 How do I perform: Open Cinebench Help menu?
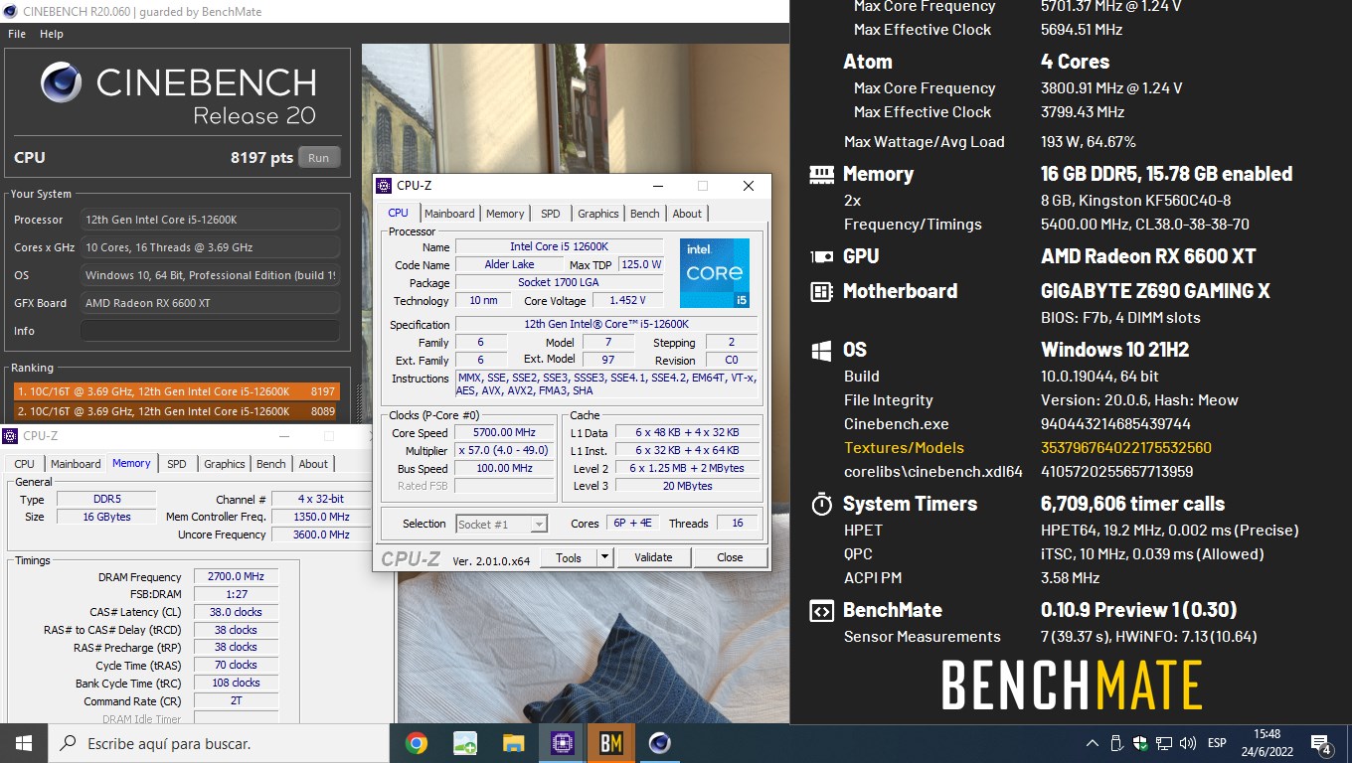click(x=52, y=34)
